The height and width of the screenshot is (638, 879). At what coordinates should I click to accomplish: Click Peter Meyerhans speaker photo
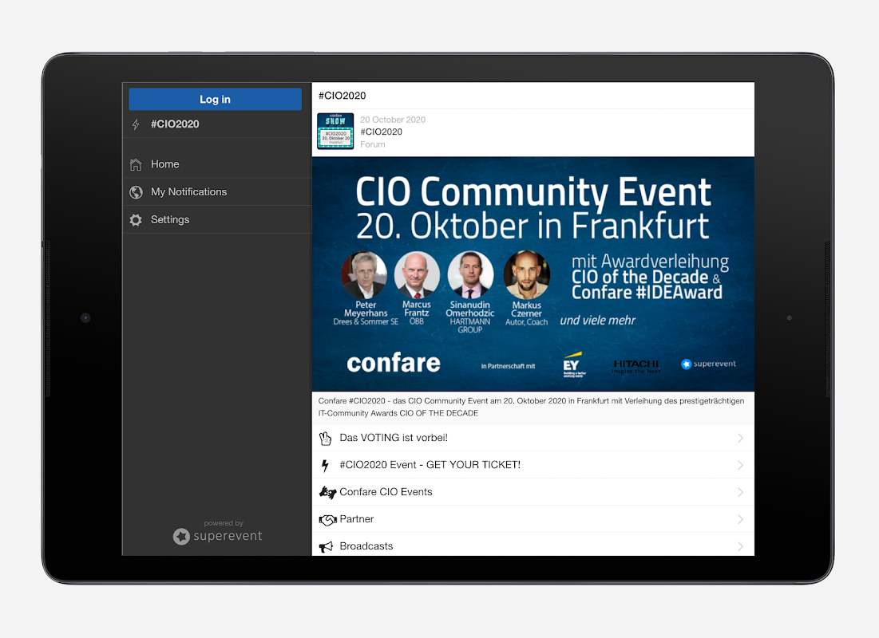(x=364, y=275)
